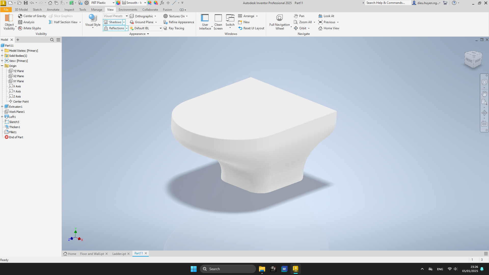489x275 pixels.
Task: Click the appearance color wheel icon
Action: pos(118,3)
